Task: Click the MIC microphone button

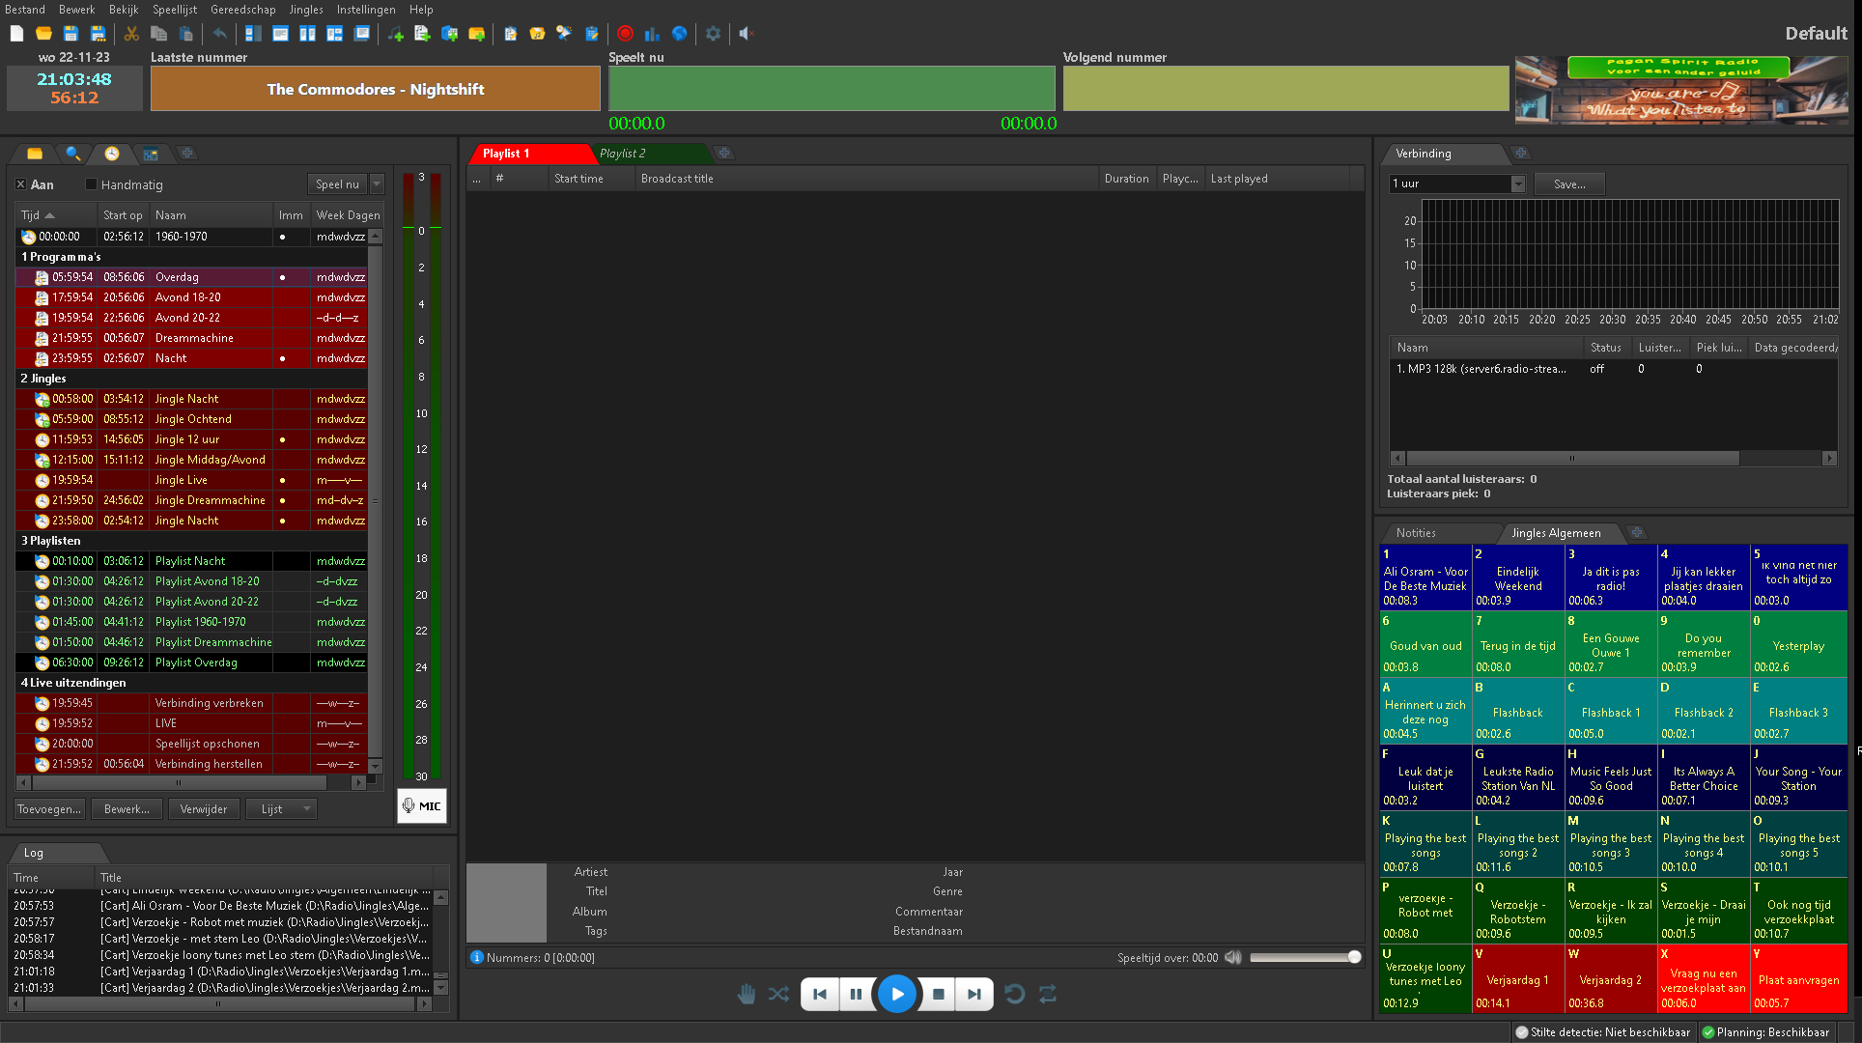Action: point(422,806)
